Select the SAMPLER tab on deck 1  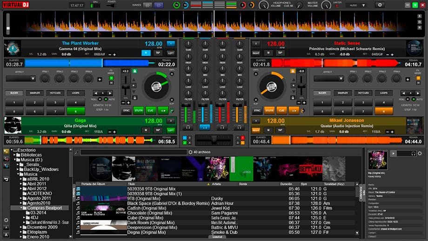point(35,93)
